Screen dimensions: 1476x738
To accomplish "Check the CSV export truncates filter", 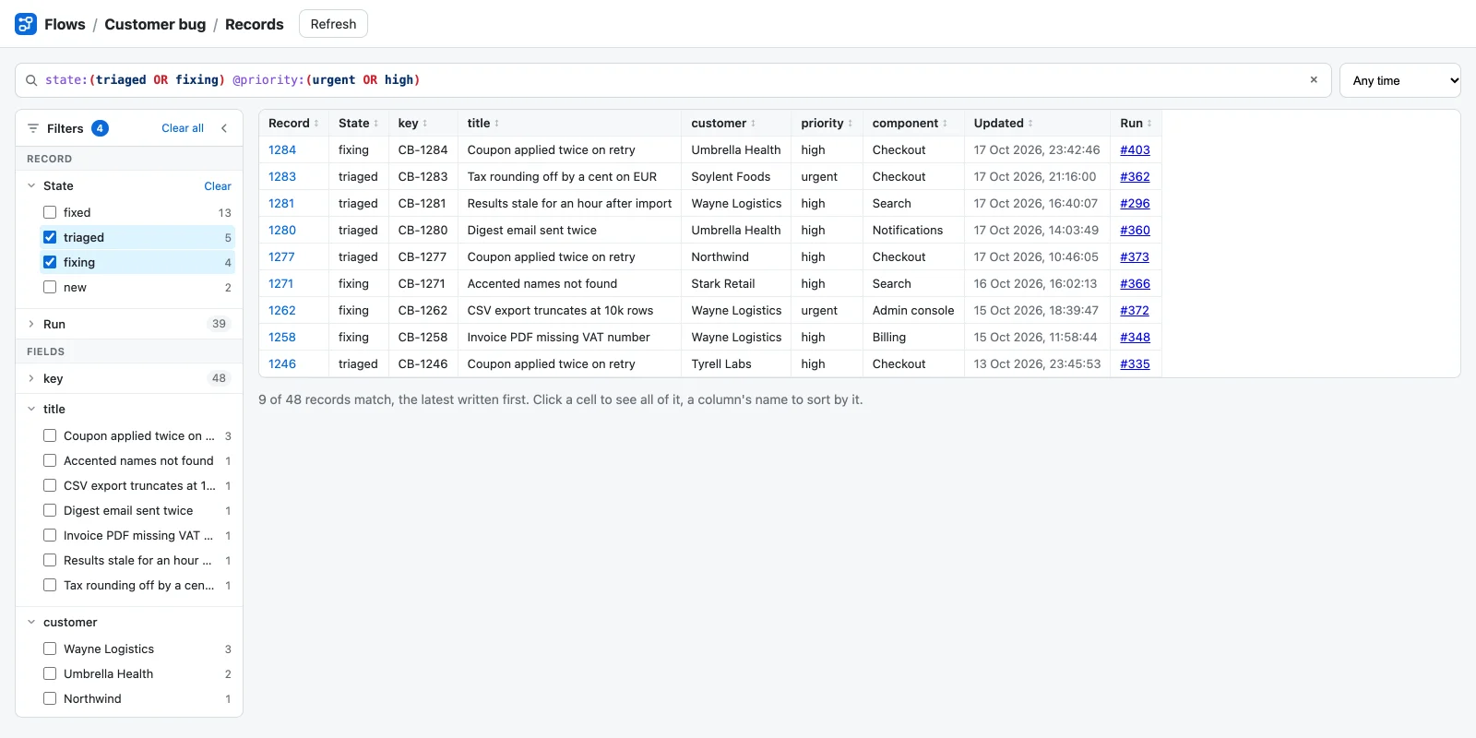I will point(50,485).
